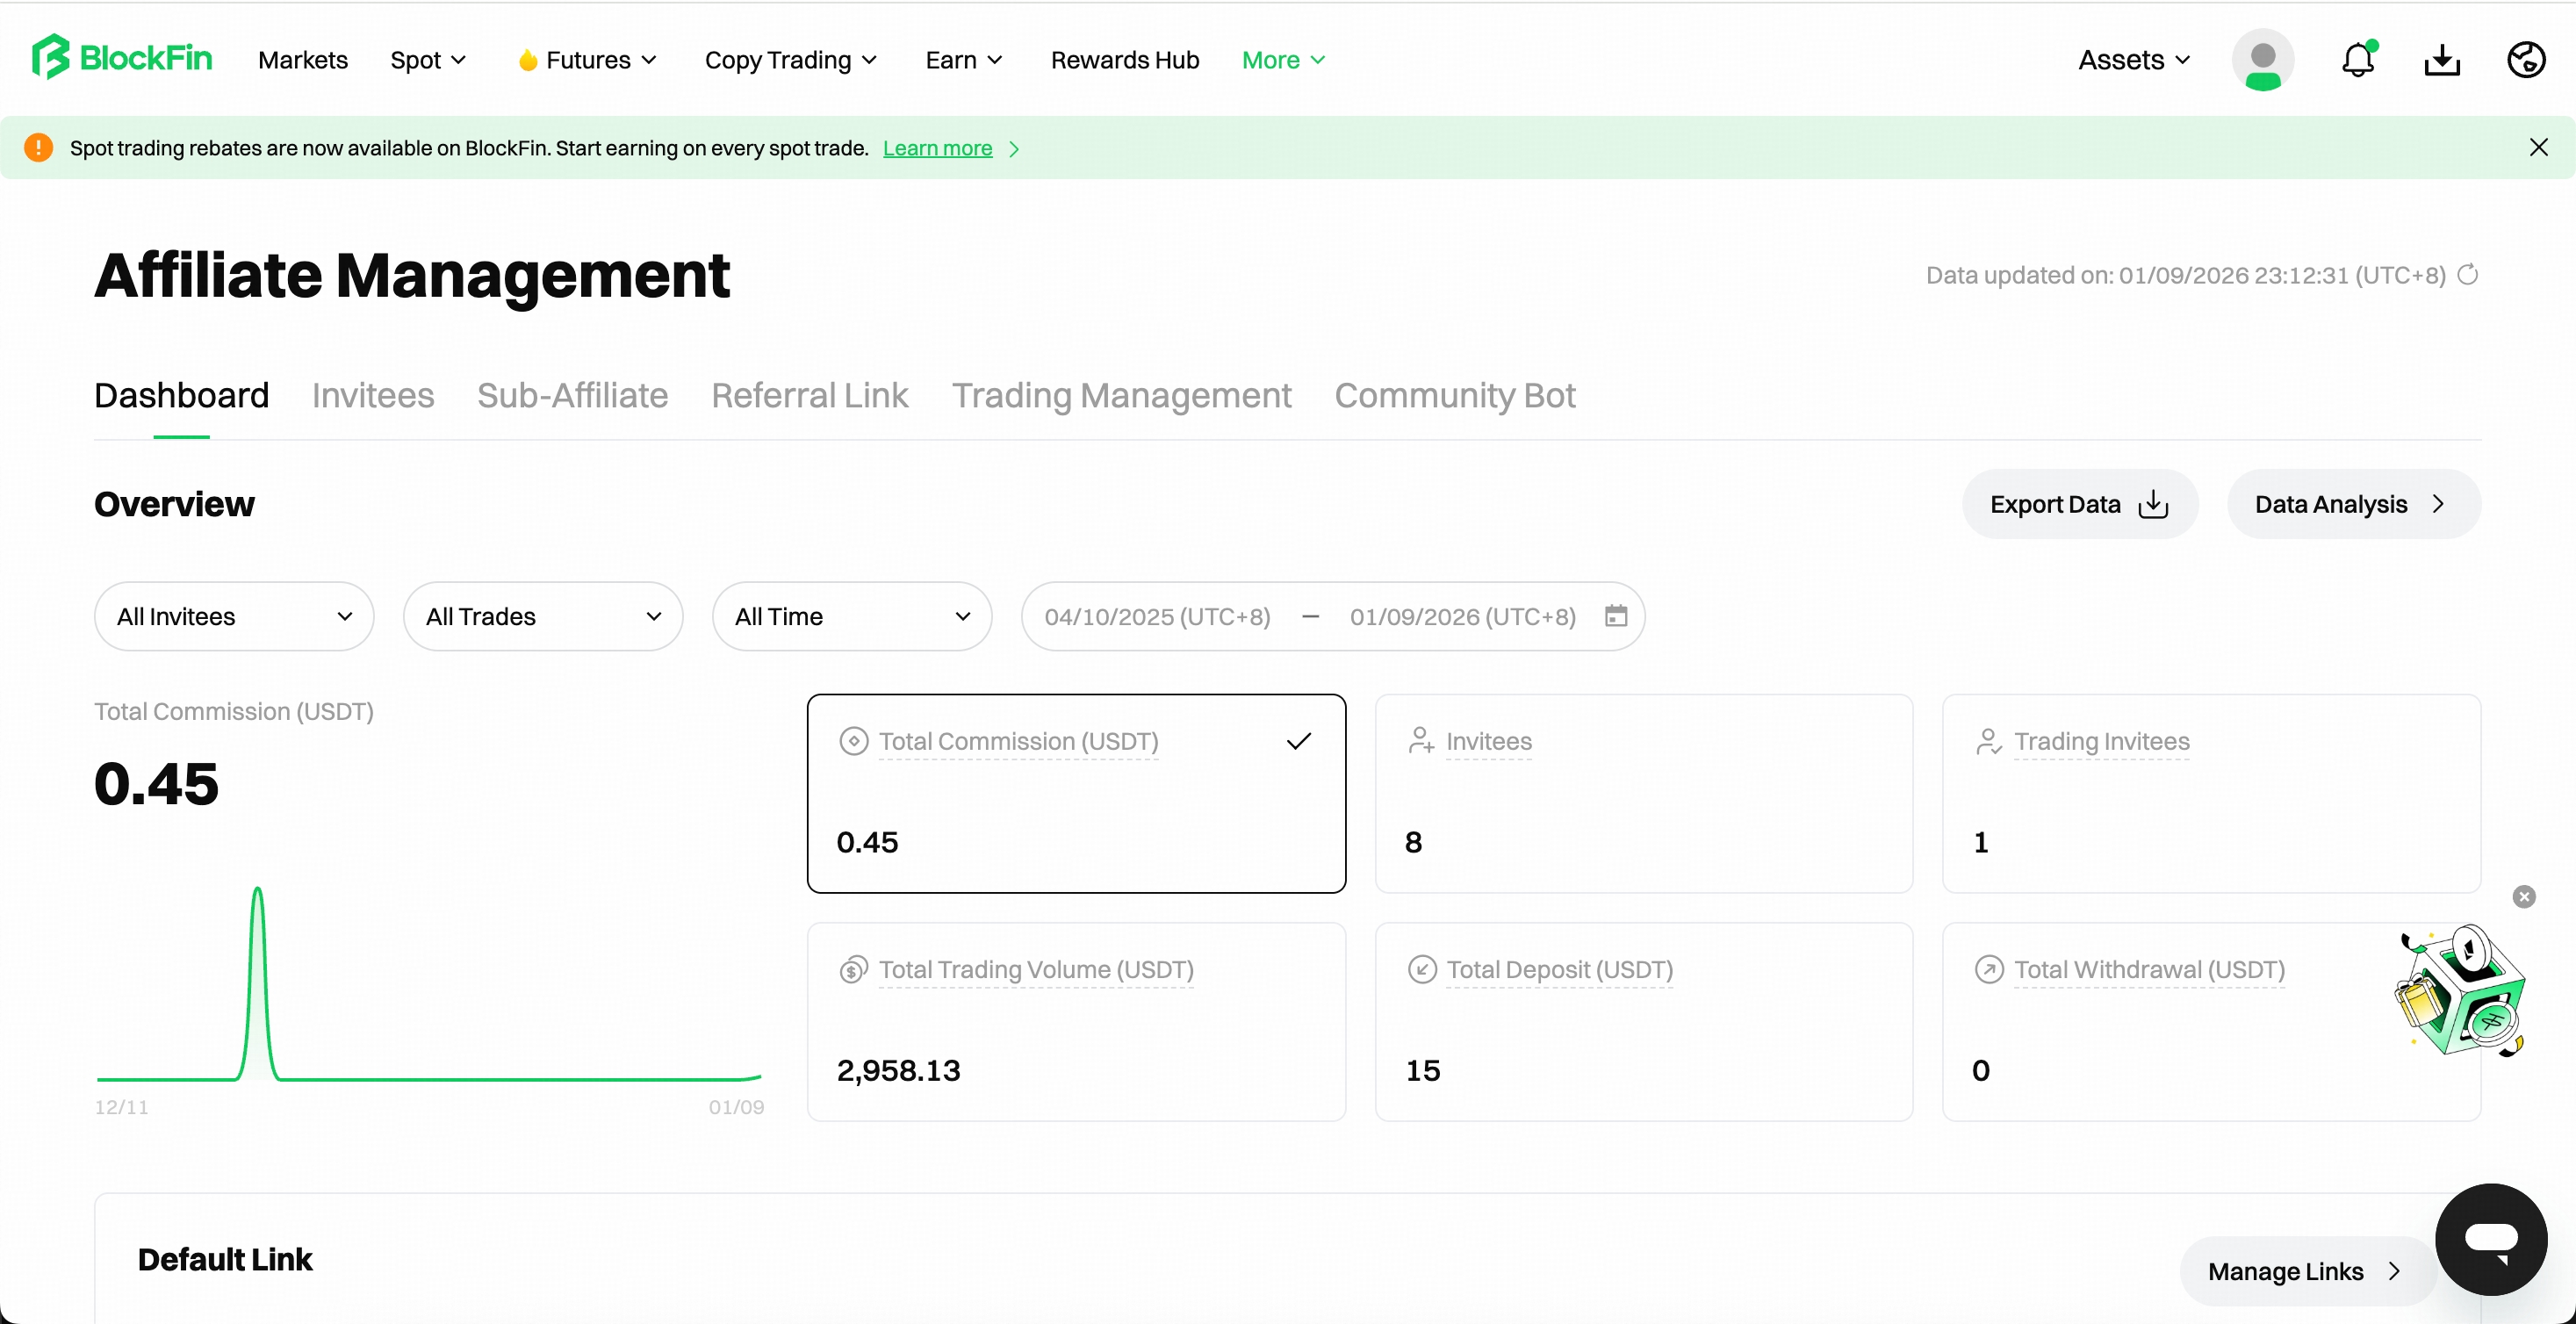
Task: Click the start date field 04/10/2025
Action: (1157, 616)
